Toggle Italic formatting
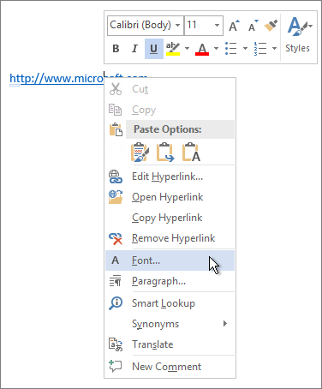 134,49
